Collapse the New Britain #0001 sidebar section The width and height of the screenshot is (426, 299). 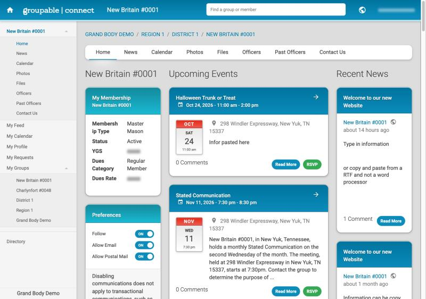pos(66,31)
